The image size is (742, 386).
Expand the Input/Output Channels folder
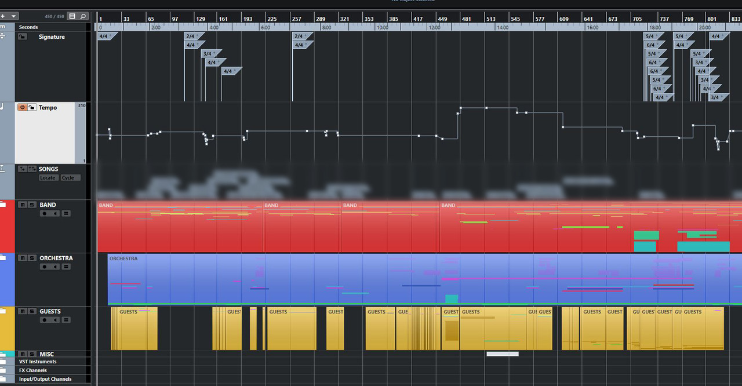[x=3, y=378]
